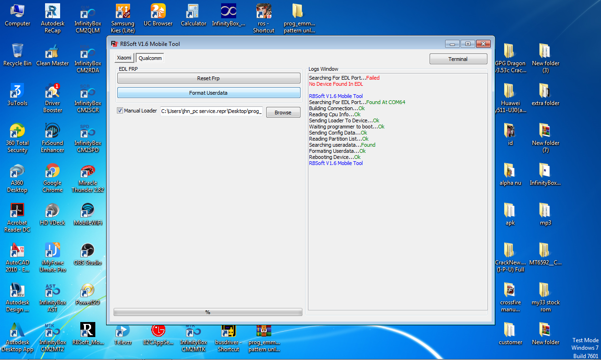Launch FxSound Enhancer shortcut
Viewport: 601px width, 360px height.
(x=53, y=138)
